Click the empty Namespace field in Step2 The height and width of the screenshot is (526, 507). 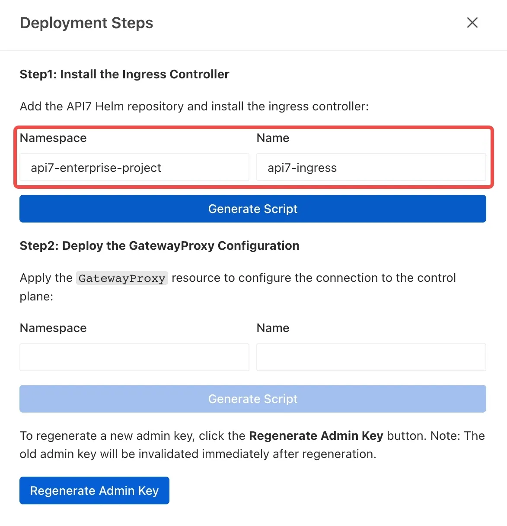point(134,357)
